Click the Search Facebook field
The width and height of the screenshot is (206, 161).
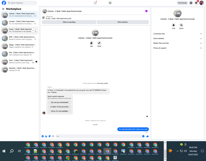22,3
